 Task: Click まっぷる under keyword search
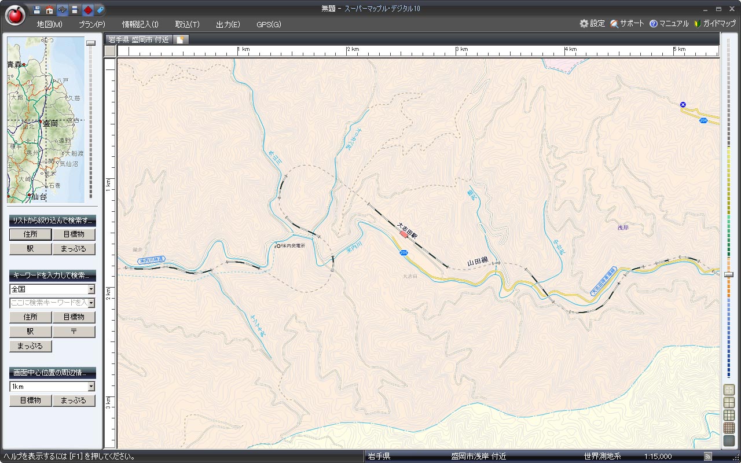point(30,346)
